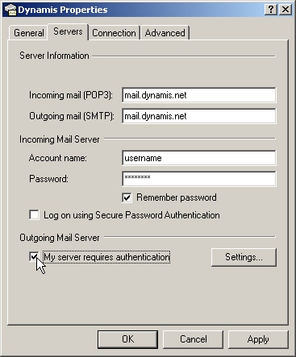The width and height of the screenshot is (296, 357).
Task: Click the Apply button
Action: pos(258,339)
